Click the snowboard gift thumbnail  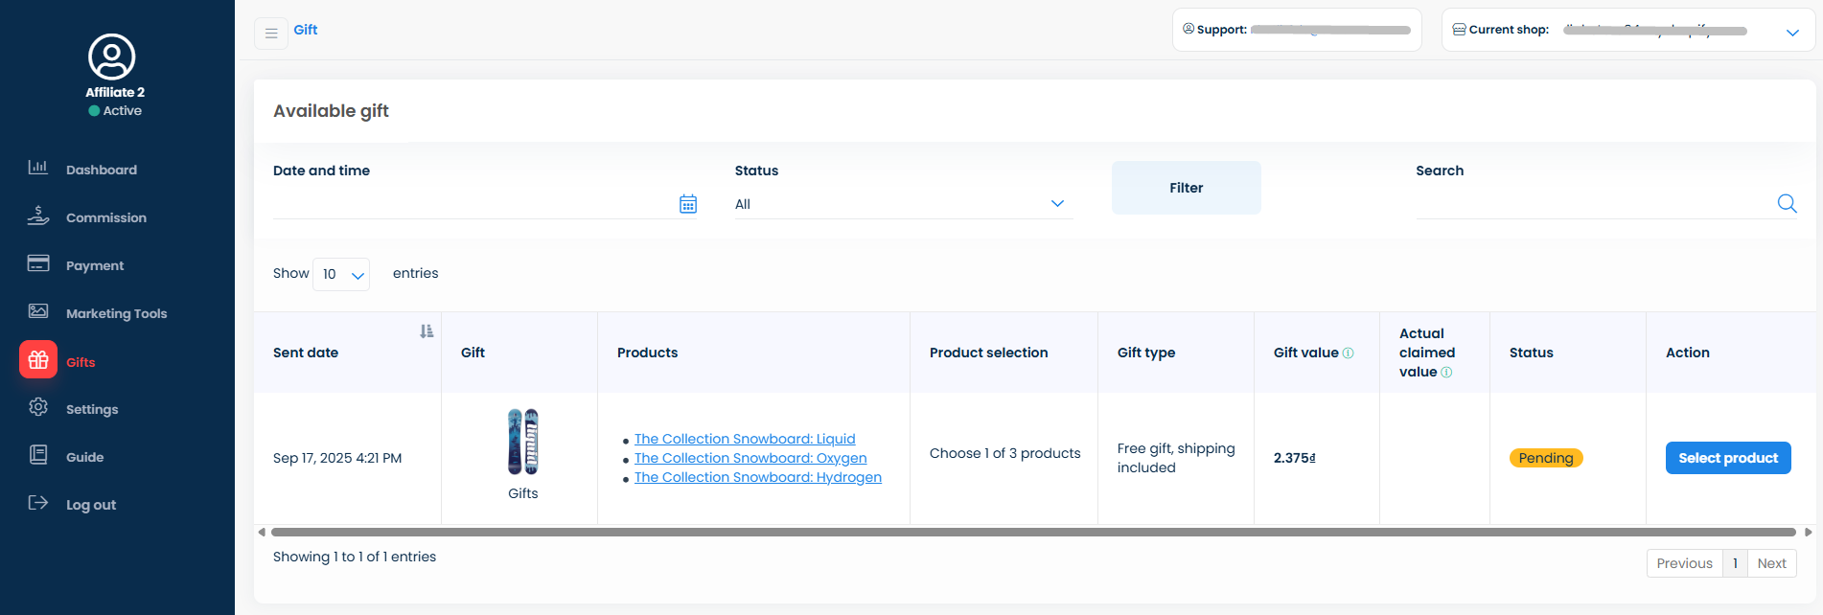tap(523, 442)
